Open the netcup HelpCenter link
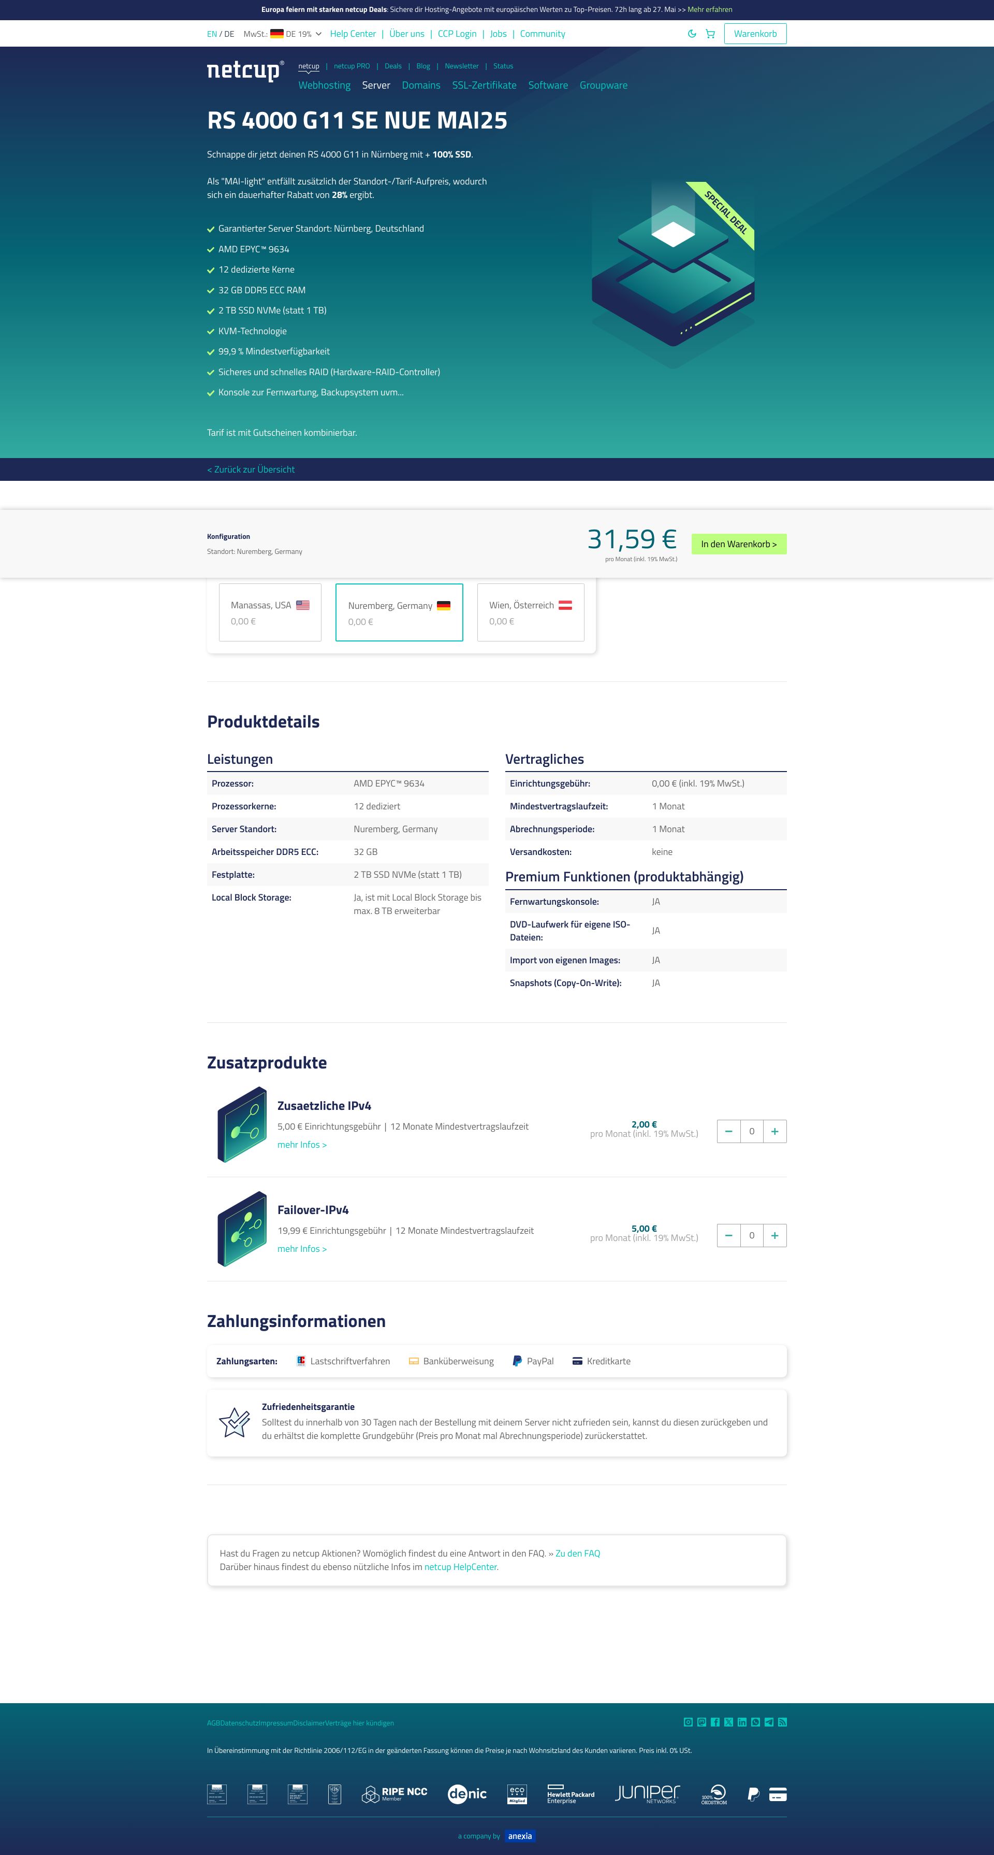Screen dimensions: 994x1855 (460, 1567)
